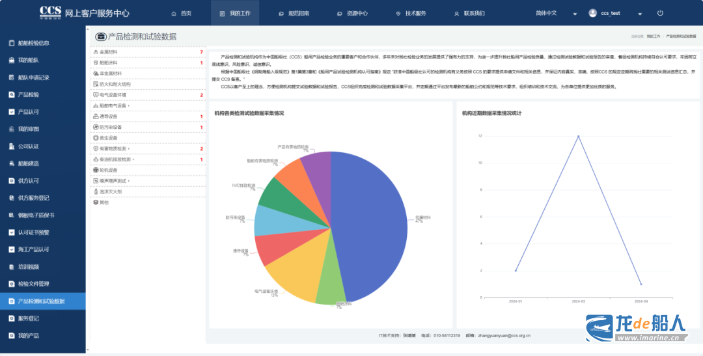Select 金属材料 category icon
703x356 pixels.
(x=96, y=52)
